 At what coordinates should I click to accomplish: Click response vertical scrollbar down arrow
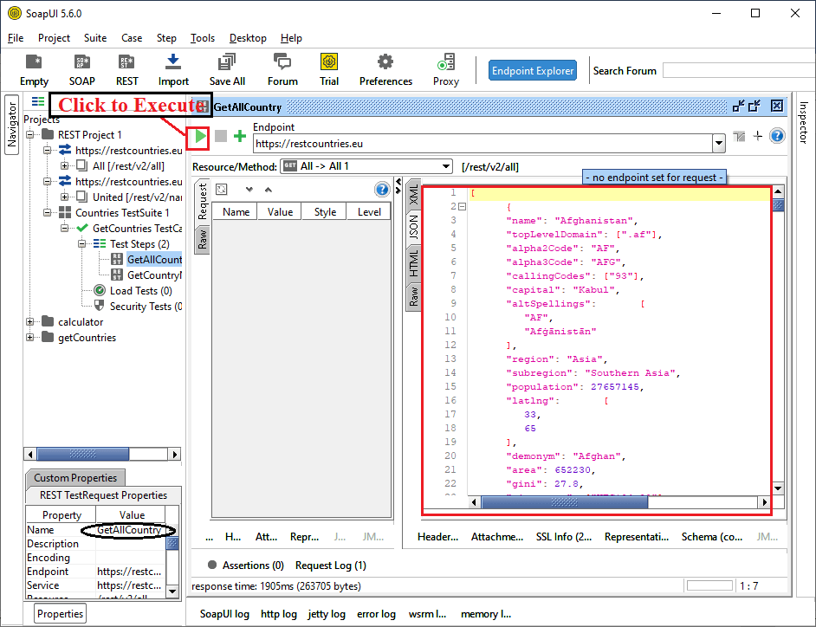(x=778, y=488)
